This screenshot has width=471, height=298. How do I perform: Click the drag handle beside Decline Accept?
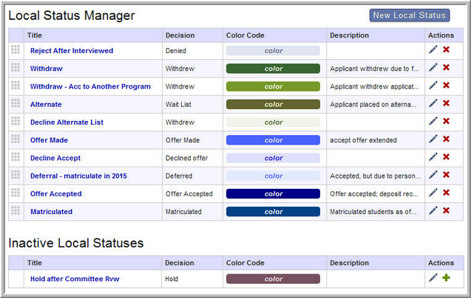(x=16, y=157)
